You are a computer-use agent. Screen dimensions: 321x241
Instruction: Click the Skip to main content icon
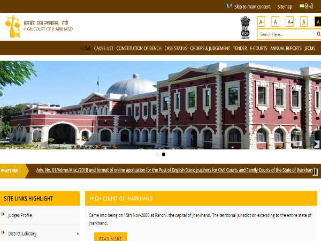click(x=230, y=6)
